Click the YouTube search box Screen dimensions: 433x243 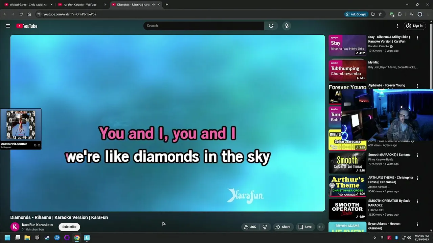point(204,26)
